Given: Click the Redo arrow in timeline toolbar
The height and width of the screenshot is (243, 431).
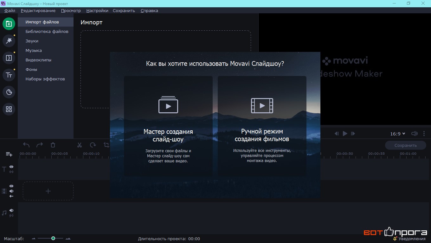Looking at the screenshot, I should pos(40,145).
